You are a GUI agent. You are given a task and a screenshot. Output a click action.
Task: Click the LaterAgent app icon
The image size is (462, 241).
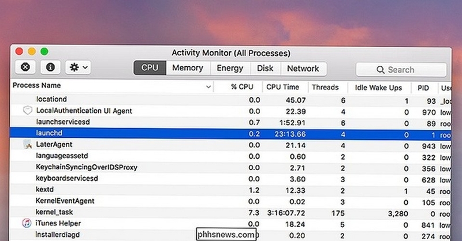(27, 145)
